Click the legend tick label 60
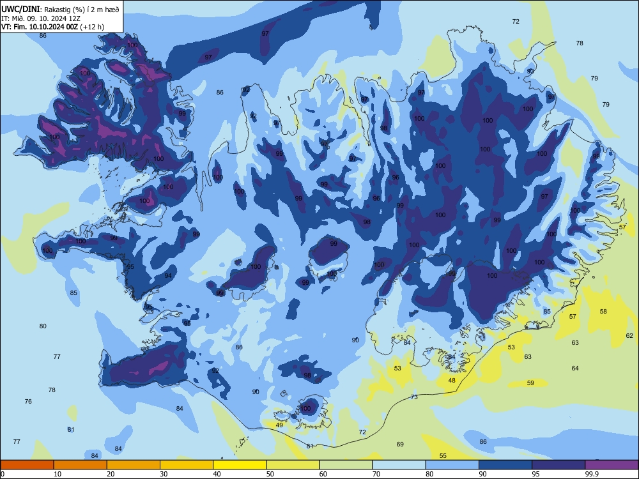 point(323,474)
